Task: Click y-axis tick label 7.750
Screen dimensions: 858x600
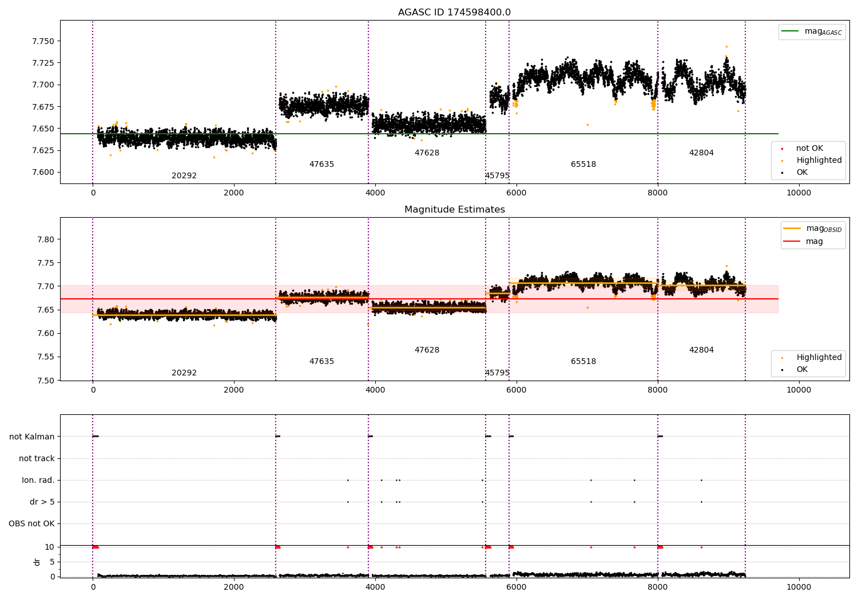Action: [43, 42]
